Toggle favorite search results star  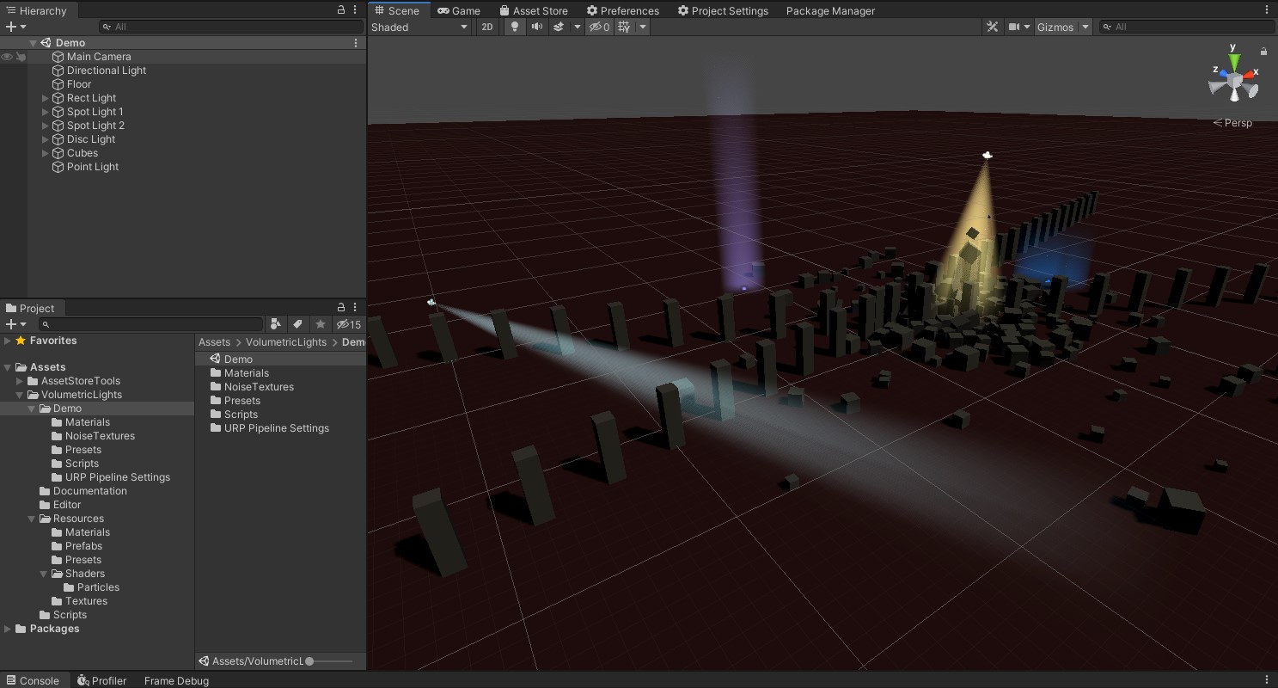coord(321,324)
